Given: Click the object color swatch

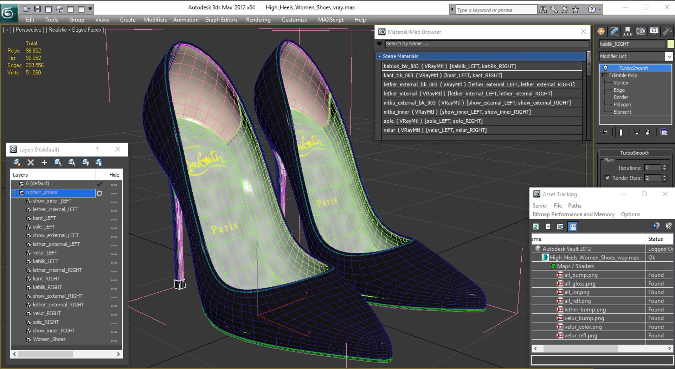Looking at the screenshot, I should pos(670,44).
